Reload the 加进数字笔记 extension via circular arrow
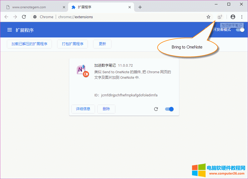 [156, 109]
